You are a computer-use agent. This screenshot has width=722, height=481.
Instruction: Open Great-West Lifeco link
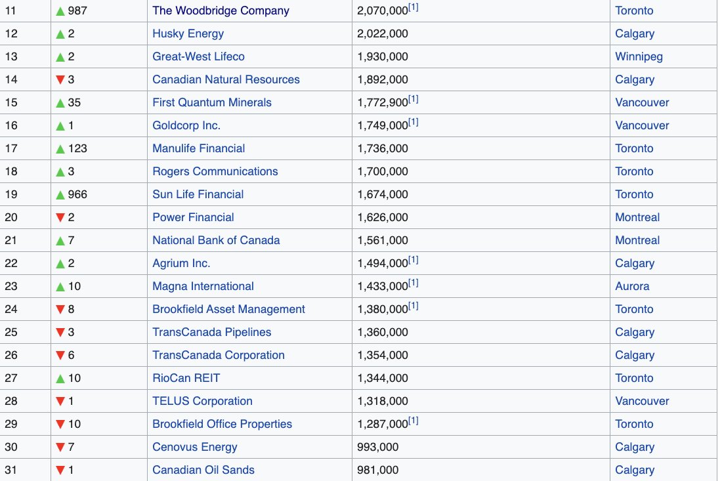point(198,56)
